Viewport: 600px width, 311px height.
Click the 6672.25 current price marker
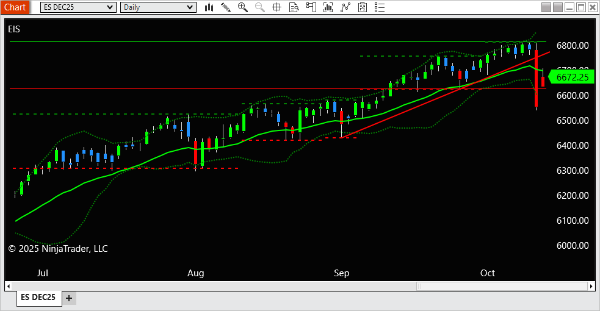tap(571, 77)
